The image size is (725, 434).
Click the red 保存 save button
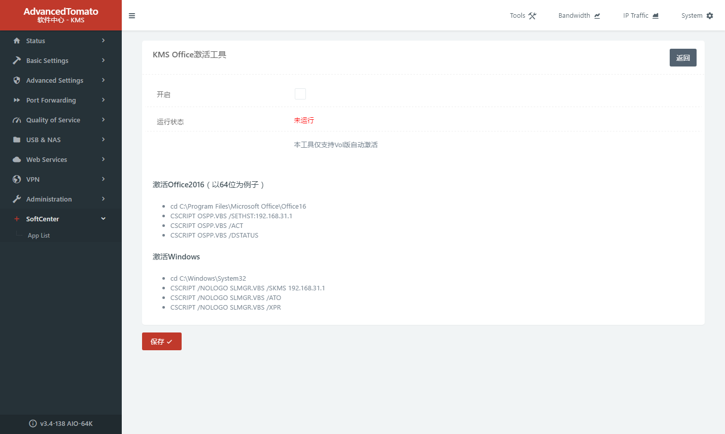(161, 342)
